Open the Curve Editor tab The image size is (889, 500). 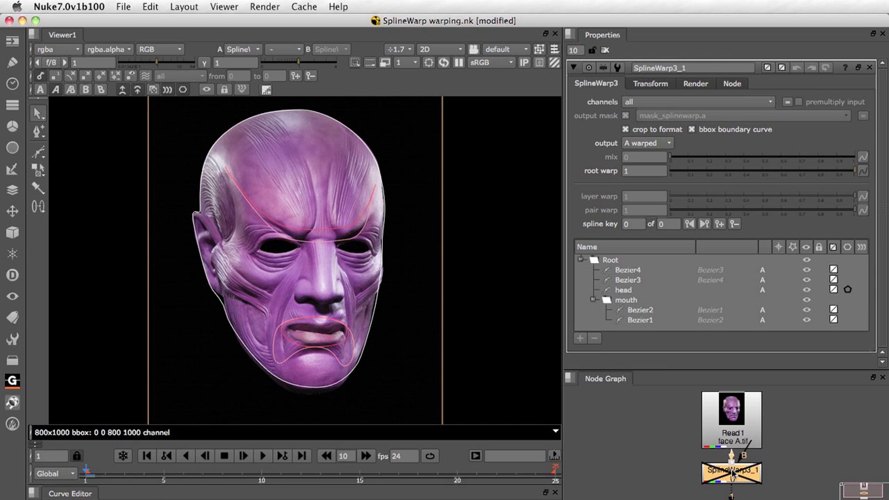coord(70,494)
